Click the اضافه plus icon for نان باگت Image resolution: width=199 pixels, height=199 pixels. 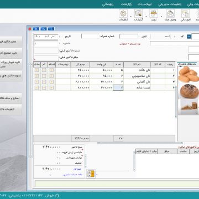[x=51, y=70]
